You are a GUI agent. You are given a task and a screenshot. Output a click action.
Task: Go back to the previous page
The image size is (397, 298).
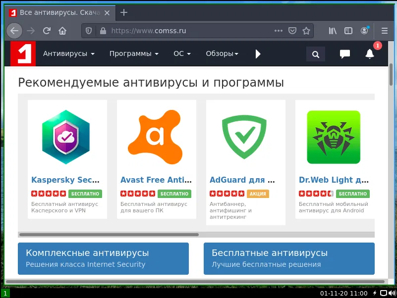click(14, 31)
